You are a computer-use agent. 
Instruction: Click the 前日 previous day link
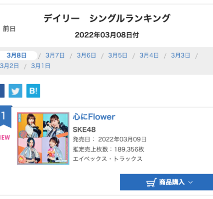pos(9,29)
